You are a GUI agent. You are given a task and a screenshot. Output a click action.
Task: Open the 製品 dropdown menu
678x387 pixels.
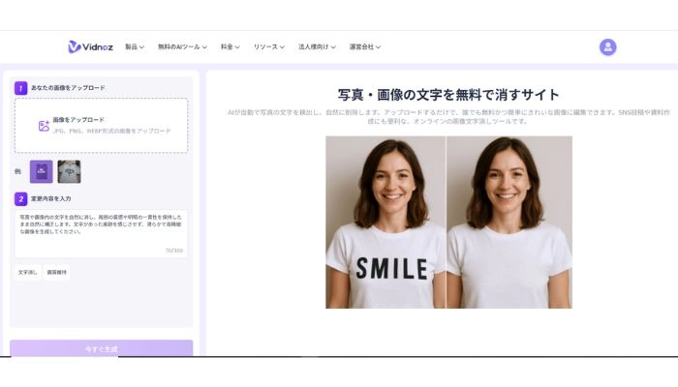coord(135,46)
